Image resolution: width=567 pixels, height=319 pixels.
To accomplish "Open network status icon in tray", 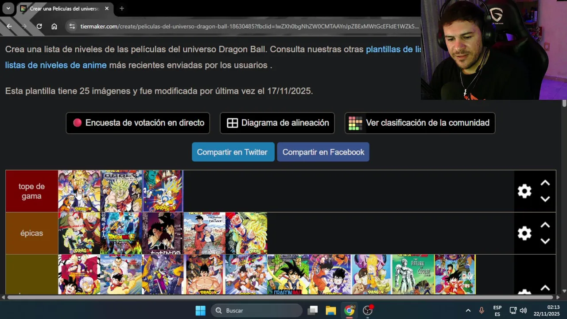I will coord(513,311).
